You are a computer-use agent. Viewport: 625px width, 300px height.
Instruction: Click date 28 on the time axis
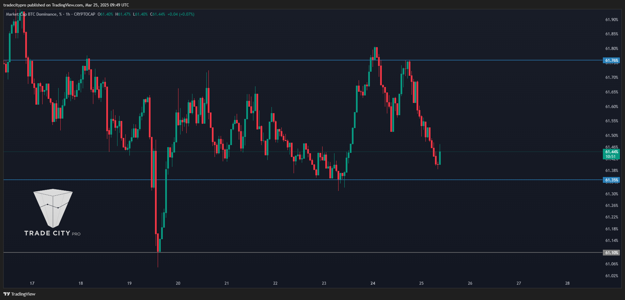(x=567, y=283)
